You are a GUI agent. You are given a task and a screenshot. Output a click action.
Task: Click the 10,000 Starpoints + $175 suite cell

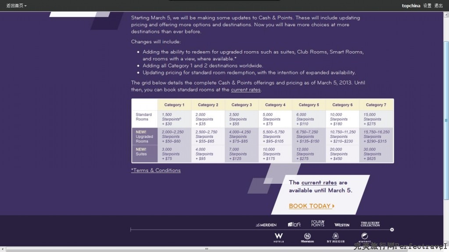click(275, 154)
